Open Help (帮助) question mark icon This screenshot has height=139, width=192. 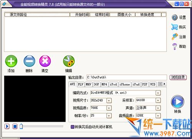click(175, 47)
